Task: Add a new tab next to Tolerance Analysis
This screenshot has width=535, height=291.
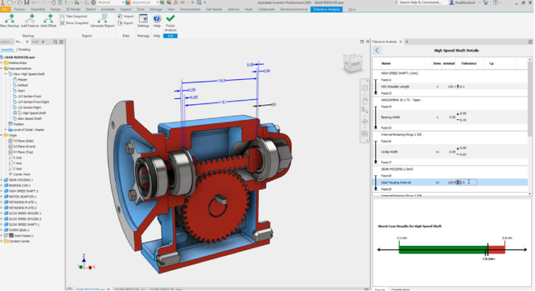Action: [x=406, y=42]
